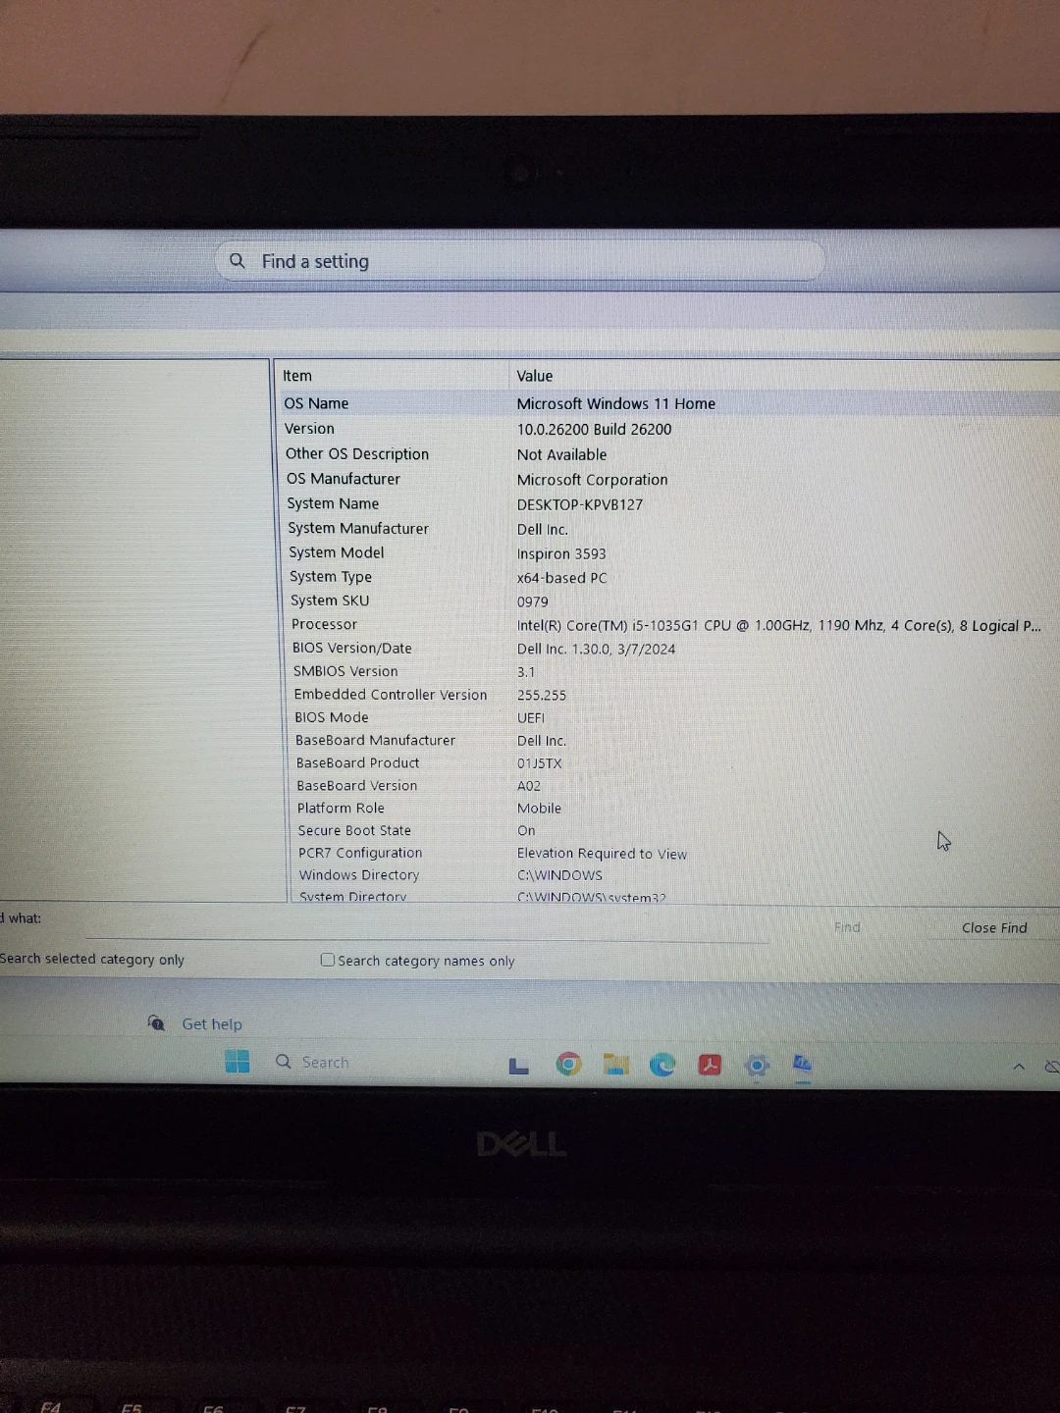Image resolution: width=1060 pixels, height=1413 pixels.
Task: Click the value Elevation Required to View
Action: click(x=603, y=854)
